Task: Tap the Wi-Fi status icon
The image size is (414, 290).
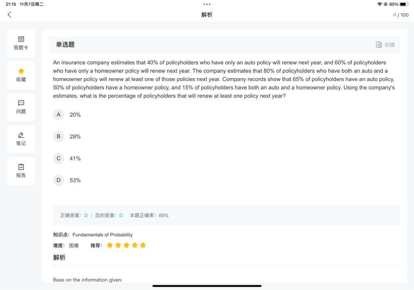Action: point(380,4)
